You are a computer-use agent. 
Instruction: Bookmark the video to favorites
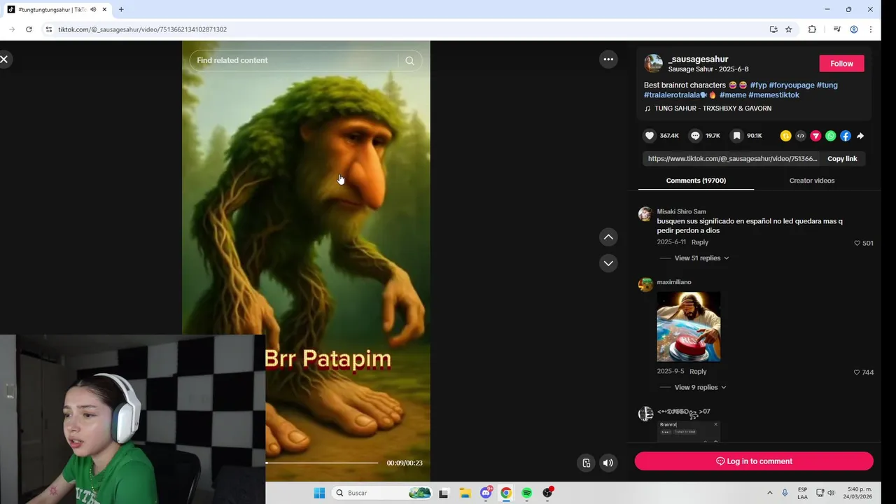736,136
